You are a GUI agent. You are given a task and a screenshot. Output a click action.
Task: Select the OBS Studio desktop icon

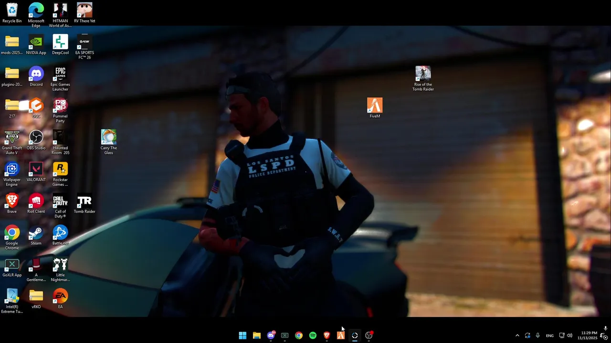[36, 140]
